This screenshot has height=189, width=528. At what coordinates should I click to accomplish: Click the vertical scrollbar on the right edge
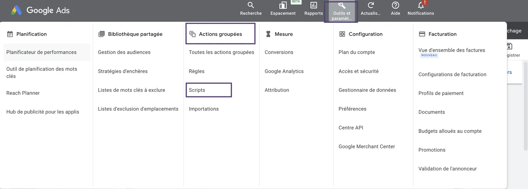click(526, 106)
